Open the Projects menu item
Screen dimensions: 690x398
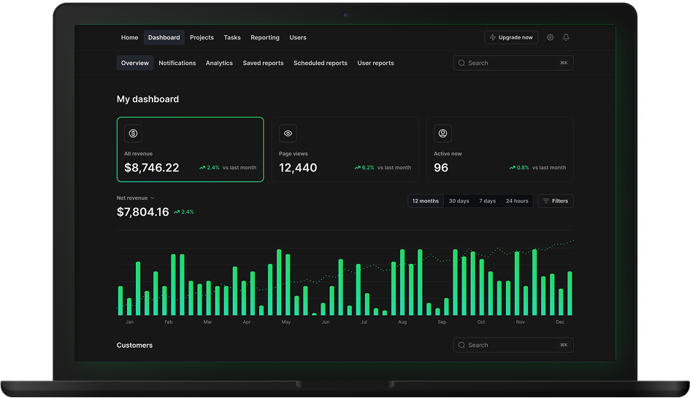coord(202,37)
